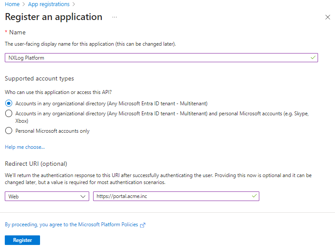The height and width of the screenshot is (248, 335).
Task: Select Multitenant and personal Microsoft accounts option
Action: pos(9,114)
